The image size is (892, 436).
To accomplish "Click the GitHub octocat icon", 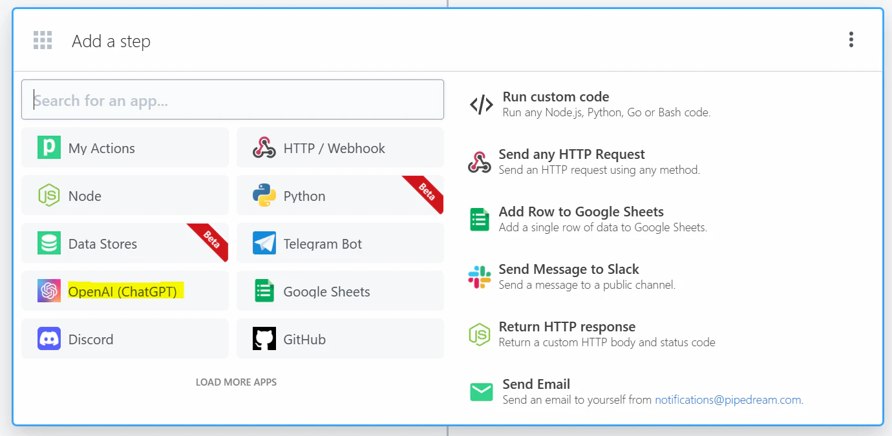I will [x=264, y=339].
